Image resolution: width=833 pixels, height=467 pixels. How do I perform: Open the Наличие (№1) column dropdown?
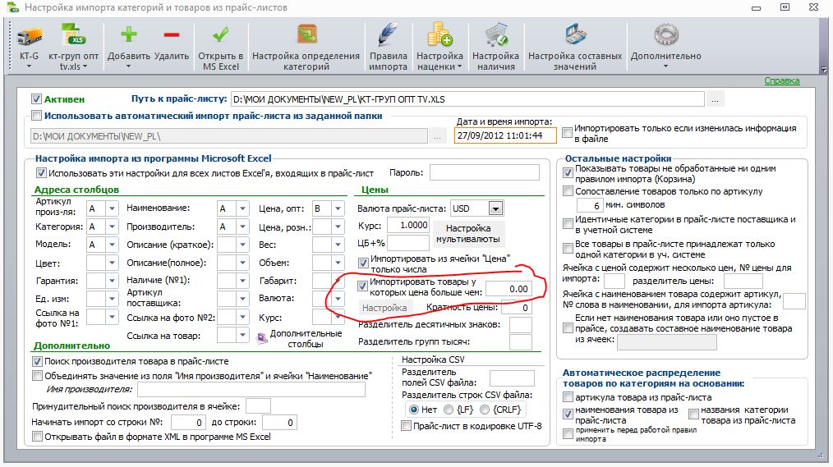tap(242, 280)
